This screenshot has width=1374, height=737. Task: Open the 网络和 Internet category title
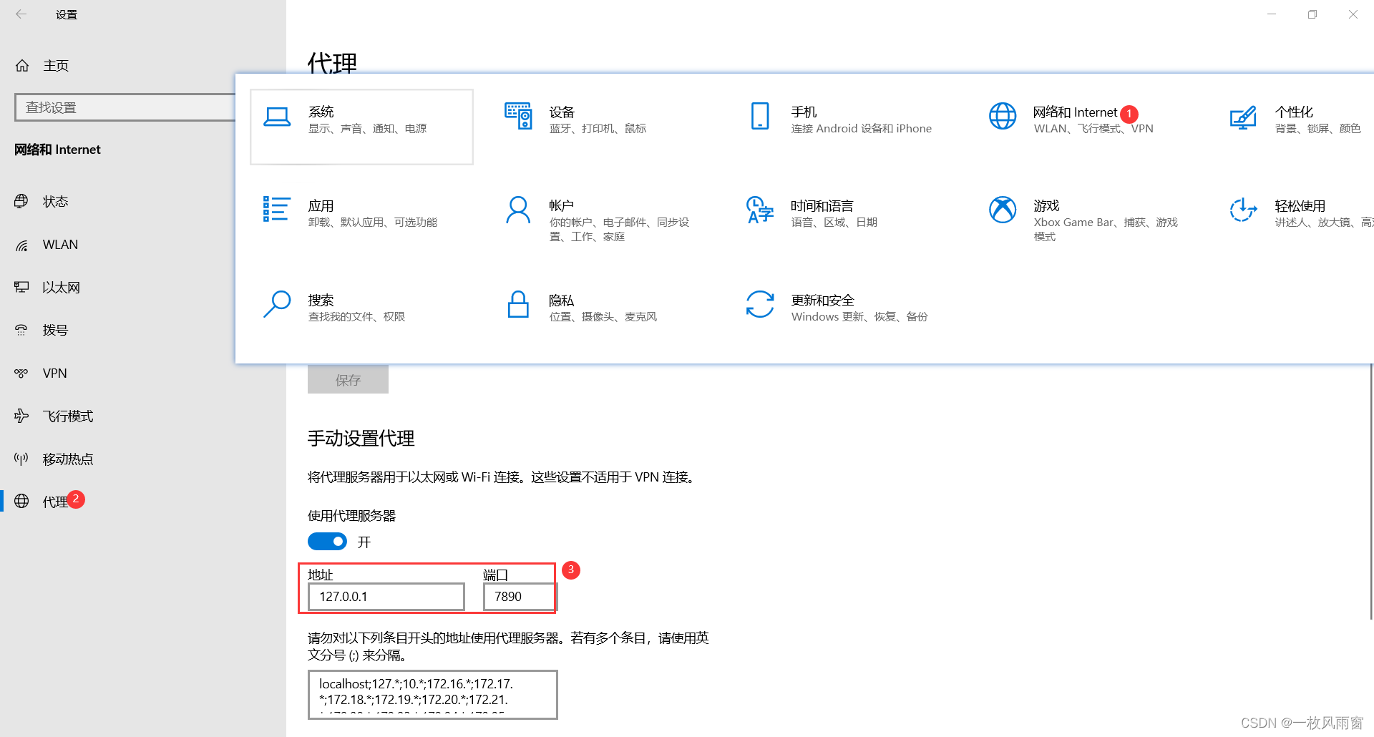pos(1075,112)
